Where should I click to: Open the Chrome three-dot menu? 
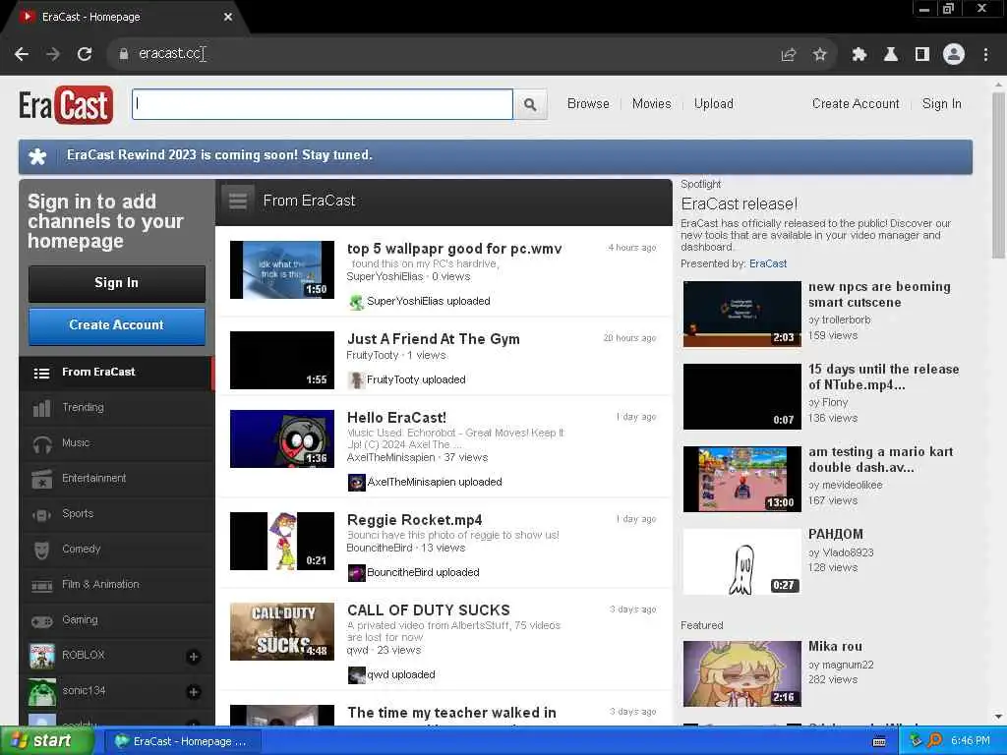[x=985, y=55]
